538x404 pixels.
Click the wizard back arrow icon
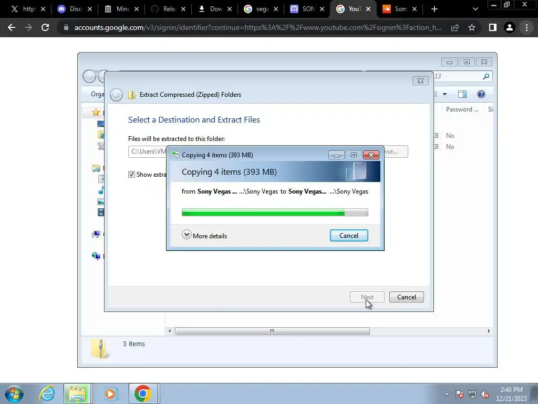click(116, 95)
